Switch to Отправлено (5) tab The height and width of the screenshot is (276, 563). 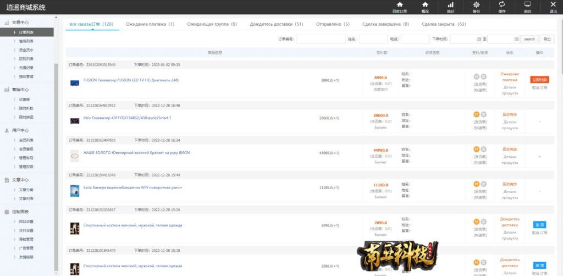click(333, 24)
